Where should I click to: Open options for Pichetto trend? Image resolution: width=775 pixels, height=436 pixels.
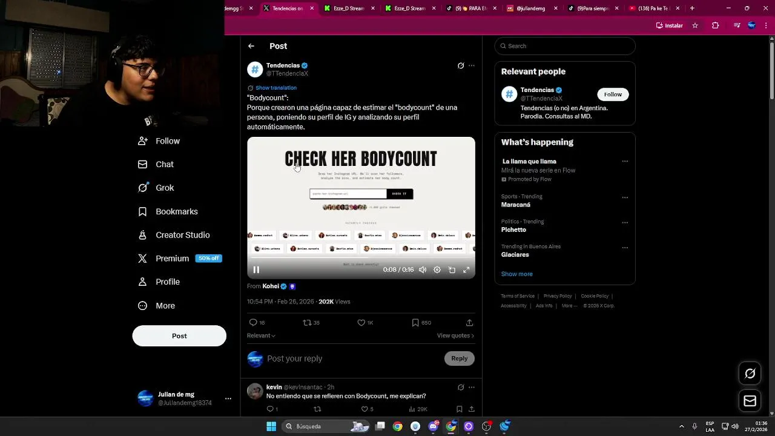click(625, 222)
